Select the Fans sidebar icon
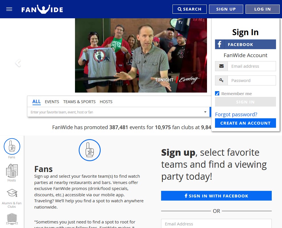This screenshot has width=282, height=228. (12, 147)
